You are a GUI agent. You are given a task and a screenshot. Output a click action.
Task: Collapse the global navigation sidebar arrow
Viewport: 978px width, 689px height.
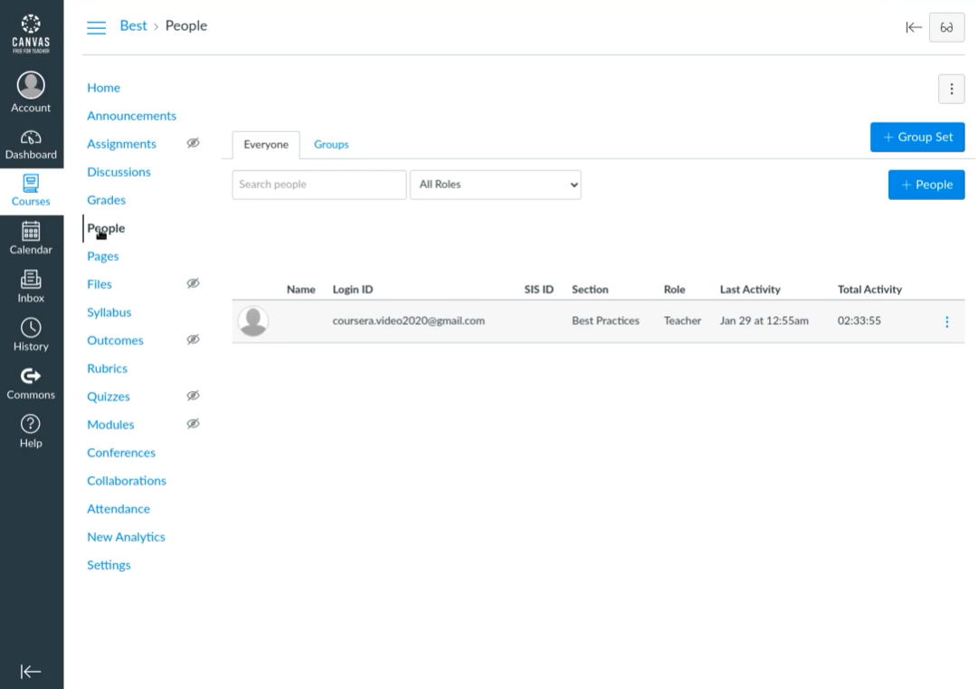(x=32, y=671)
